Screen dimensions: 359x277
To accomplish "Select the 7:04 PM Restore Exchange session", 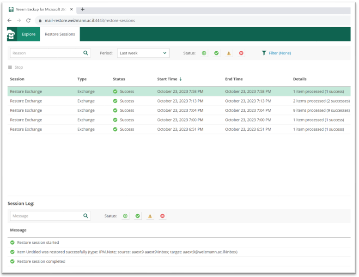I will [x=26, y=110].
